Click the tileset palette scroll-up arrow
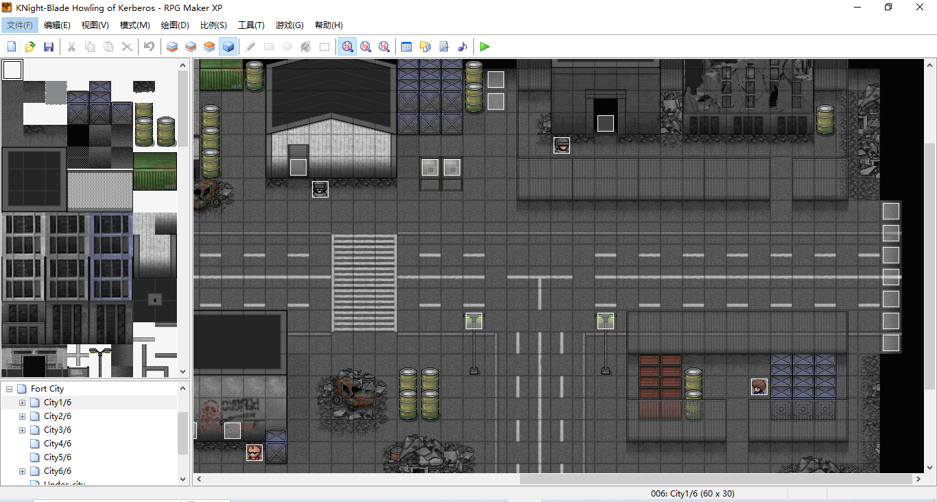Image resolution: width=937 pixels, height=502 pixels. (183, 65)
